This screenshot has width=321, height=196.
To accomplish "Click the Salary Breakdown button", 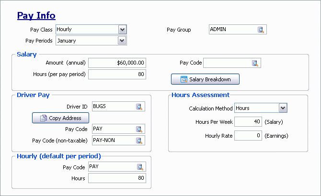I will pos(205,79).
